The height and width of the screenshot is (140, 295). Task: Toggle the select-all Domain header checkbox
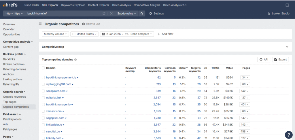pyautogui.click(x=43, y=68)
